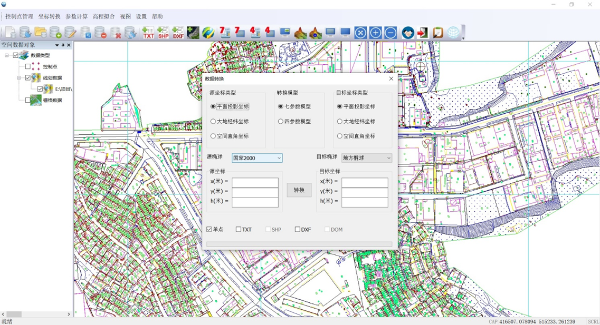Click the handshake toolbar icon
600x325 pixels.
pos(408,33)
